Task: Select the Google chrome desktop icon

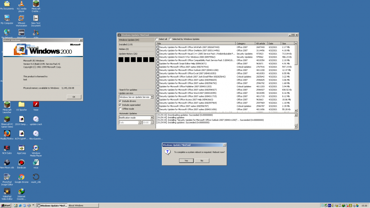Action: point(21,178)
